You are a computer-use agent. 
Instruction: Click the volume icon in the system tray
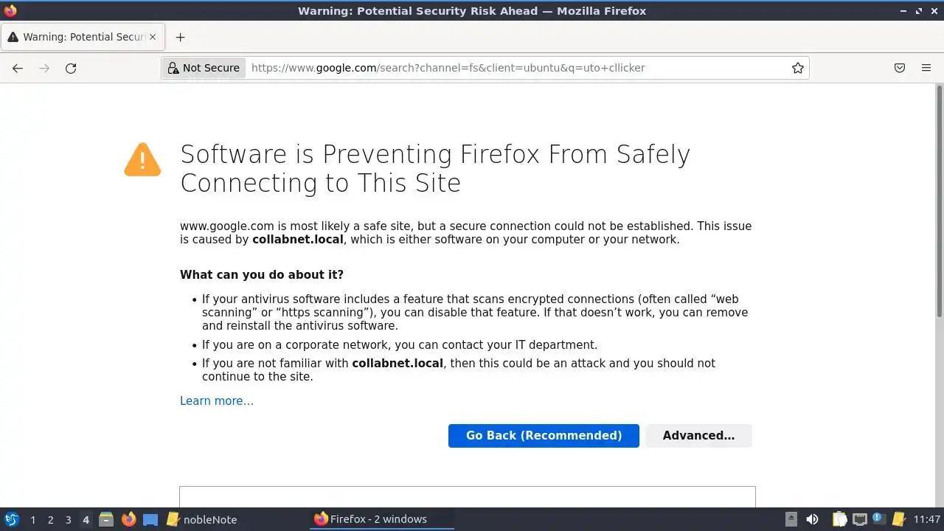[x=812, y=519]
